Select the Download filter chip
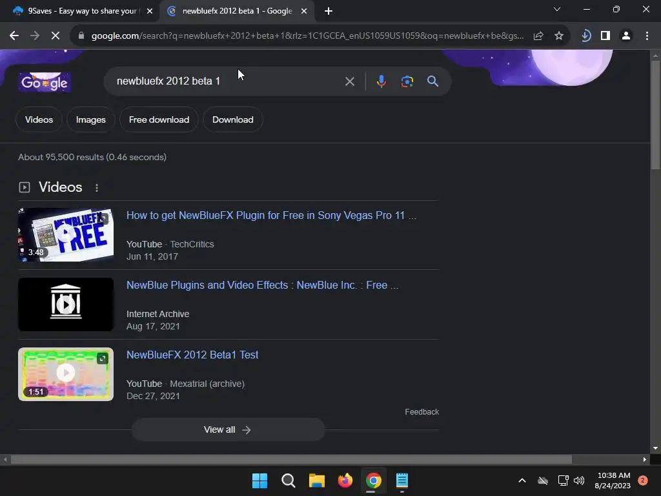 coord(232,119)
